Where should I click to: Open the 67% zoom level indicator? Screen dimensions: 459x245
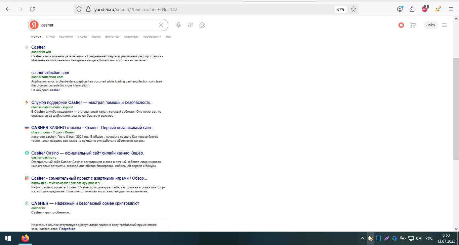pyautogui.click(x=341, y=9)
